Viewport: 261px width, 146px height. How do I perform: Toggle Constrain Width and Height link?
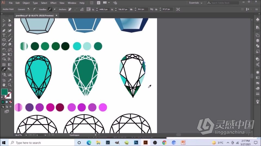(x=152, y=9)
